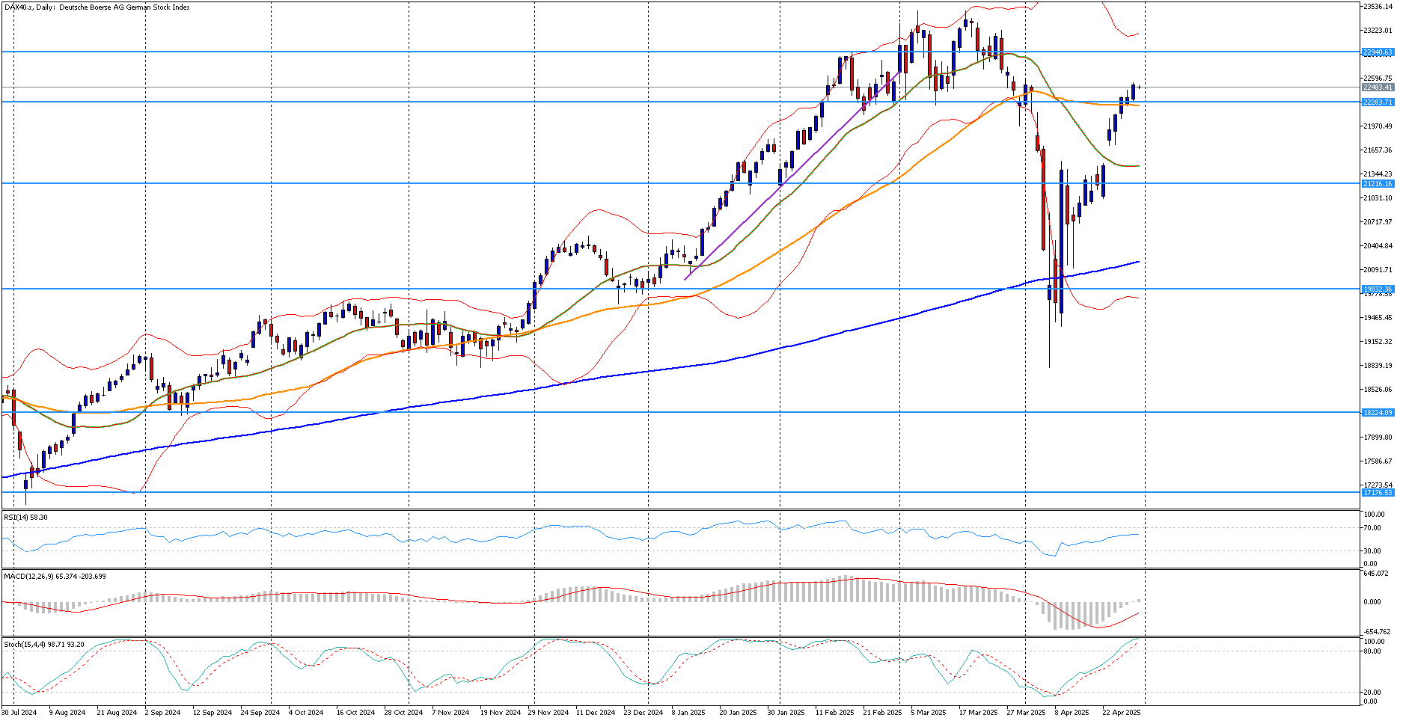
Task: Click the 8 Apr 2025 date label
Action: point(1072,713)
